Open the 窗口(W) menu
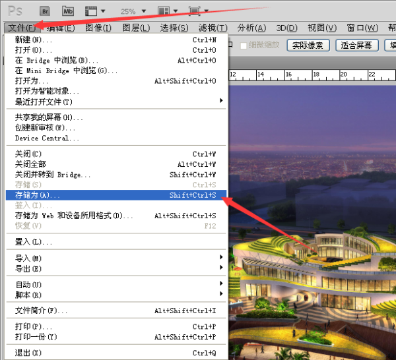396x360 pixels. 362,28
